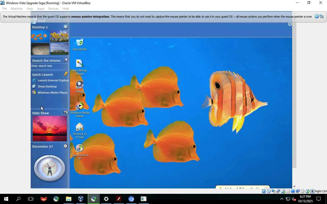The image size is (327, 204).
Task: Open Task View on the taskbar
Action: (31, 199)
